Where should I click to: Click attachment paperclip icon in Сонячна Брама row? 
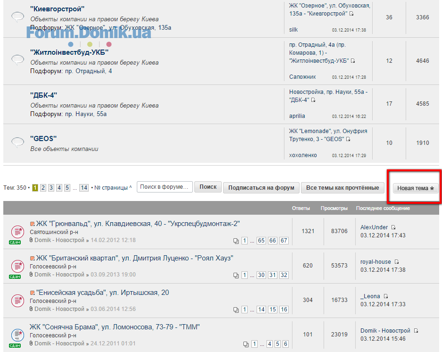(x=31, y=343)
